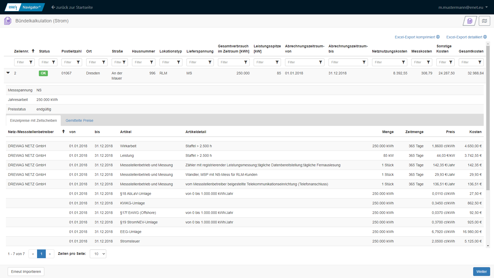Click the Stromsteuer article cell
This screenshot has width=494, height=278.
tap(130, 241)
